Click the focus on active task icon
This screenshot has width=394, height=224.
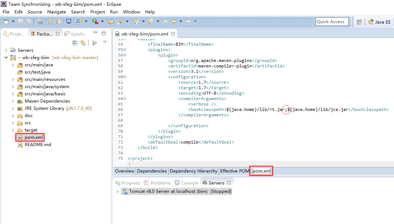tap(94, 43)
